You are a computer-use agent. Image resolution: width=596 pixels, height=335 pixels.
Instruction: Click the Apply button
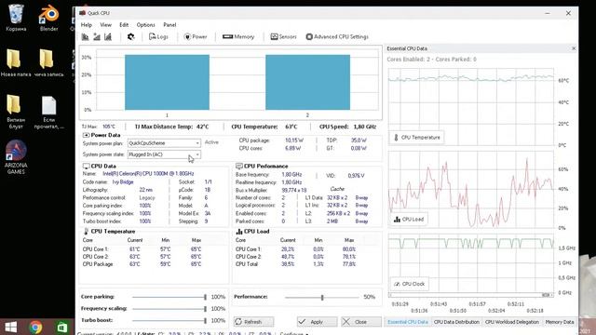click(x=317, y=322)
